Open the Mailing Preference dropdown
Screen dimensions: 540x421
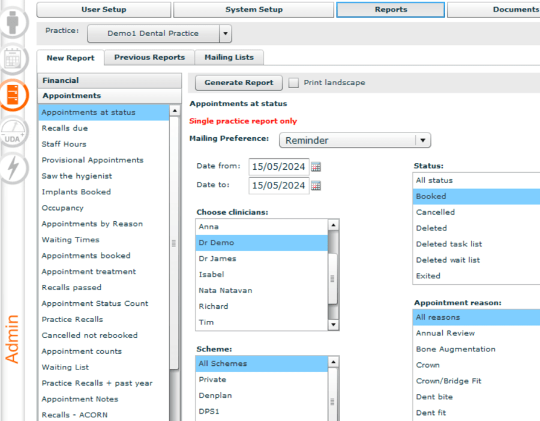tap(422, 140)
